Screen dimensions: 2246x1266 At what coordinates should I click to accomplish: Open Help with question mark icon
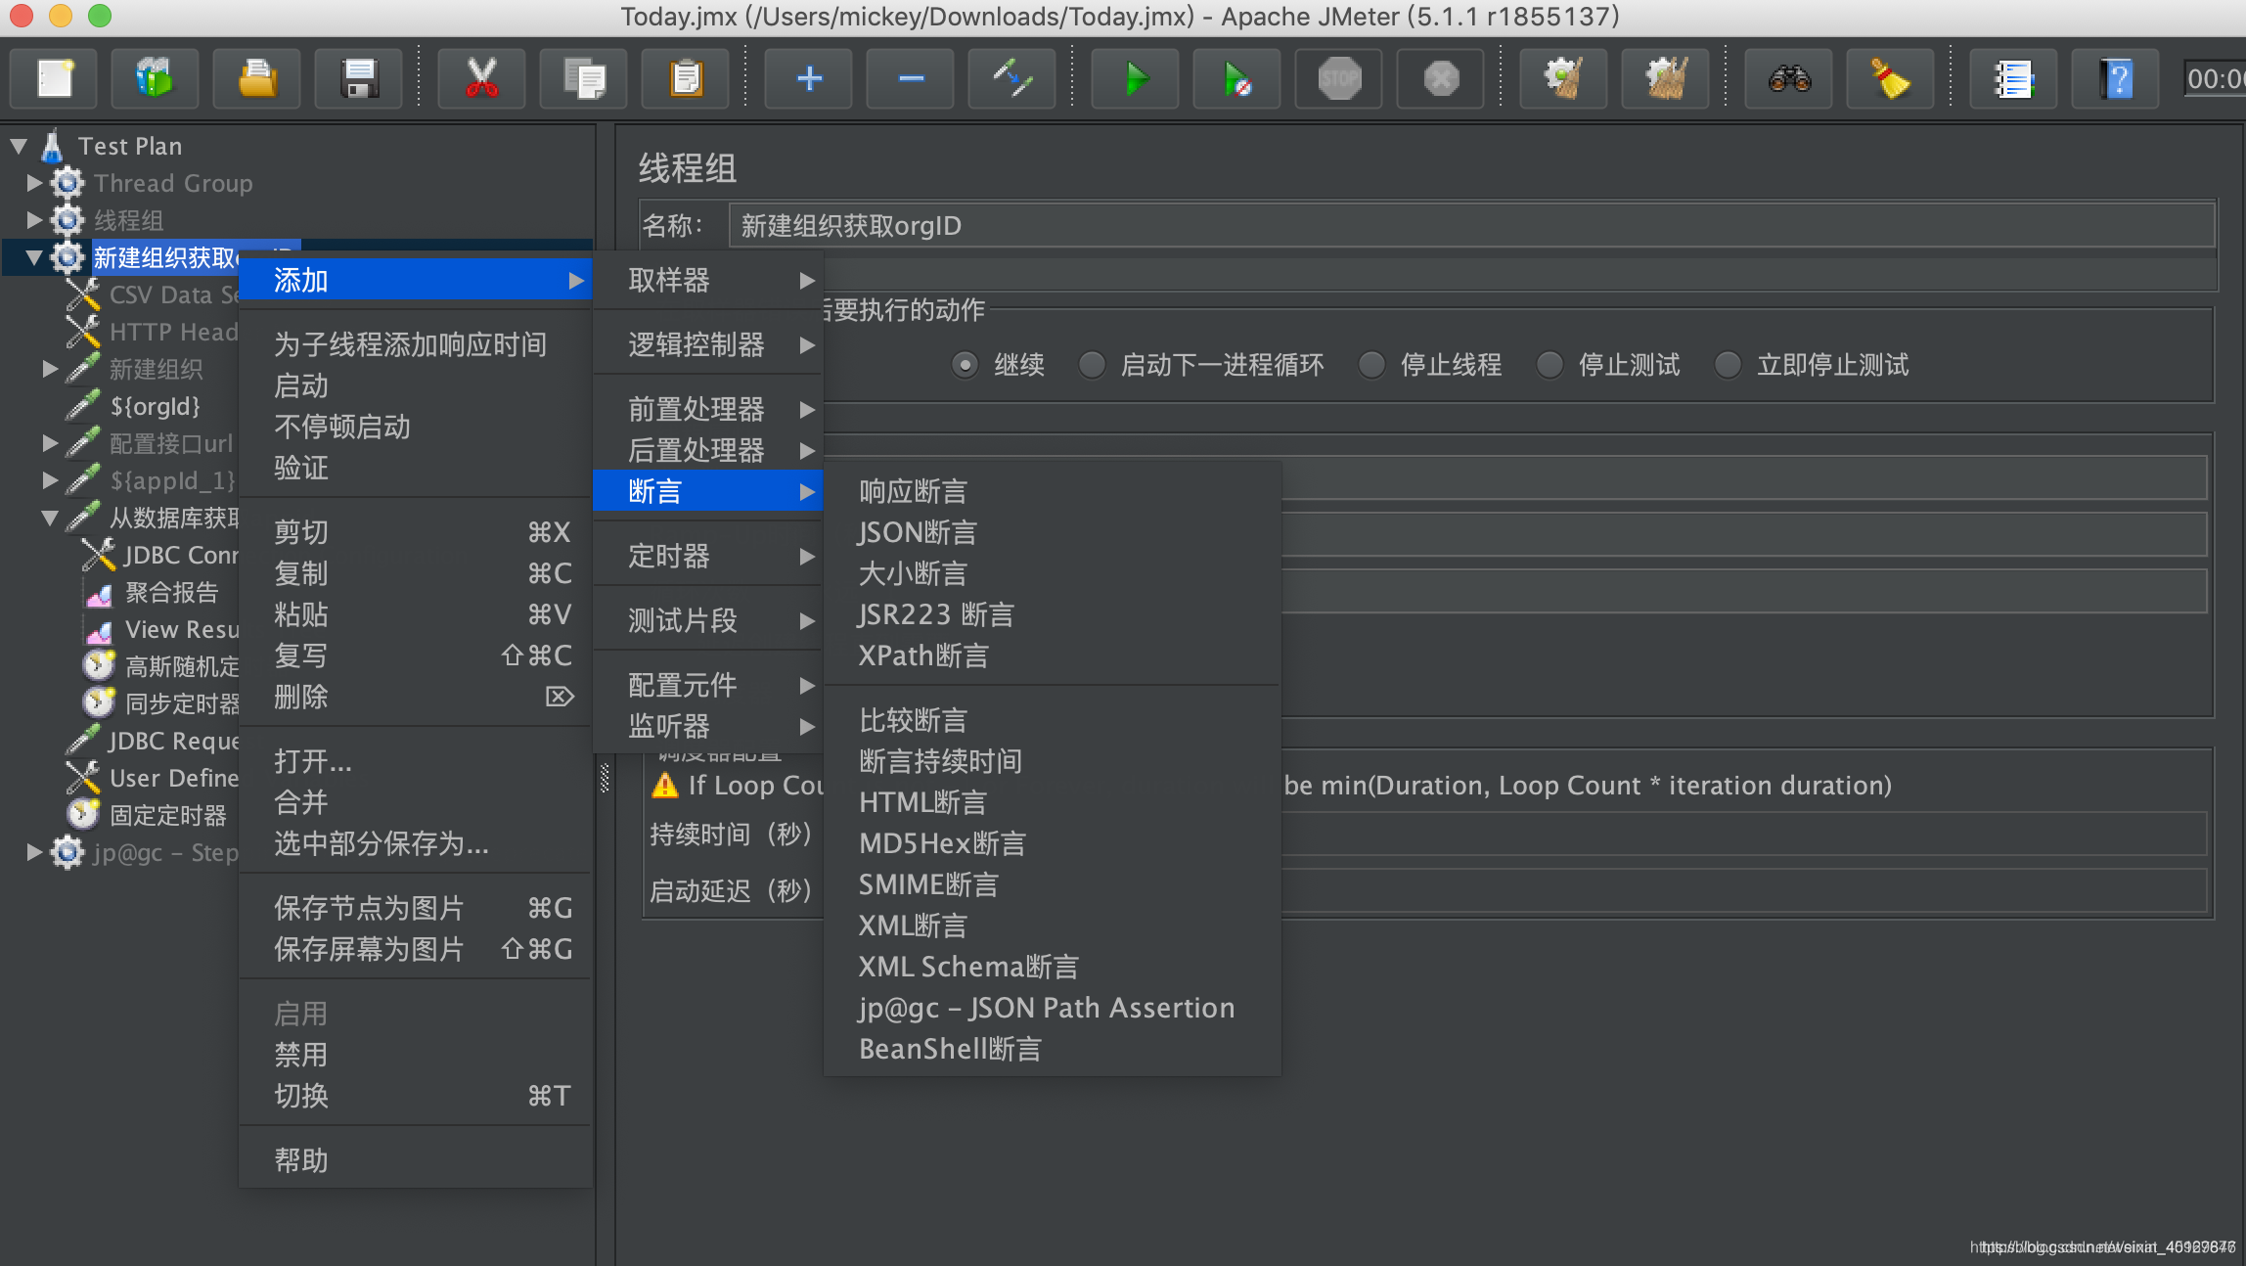[x=2116, y=78]
